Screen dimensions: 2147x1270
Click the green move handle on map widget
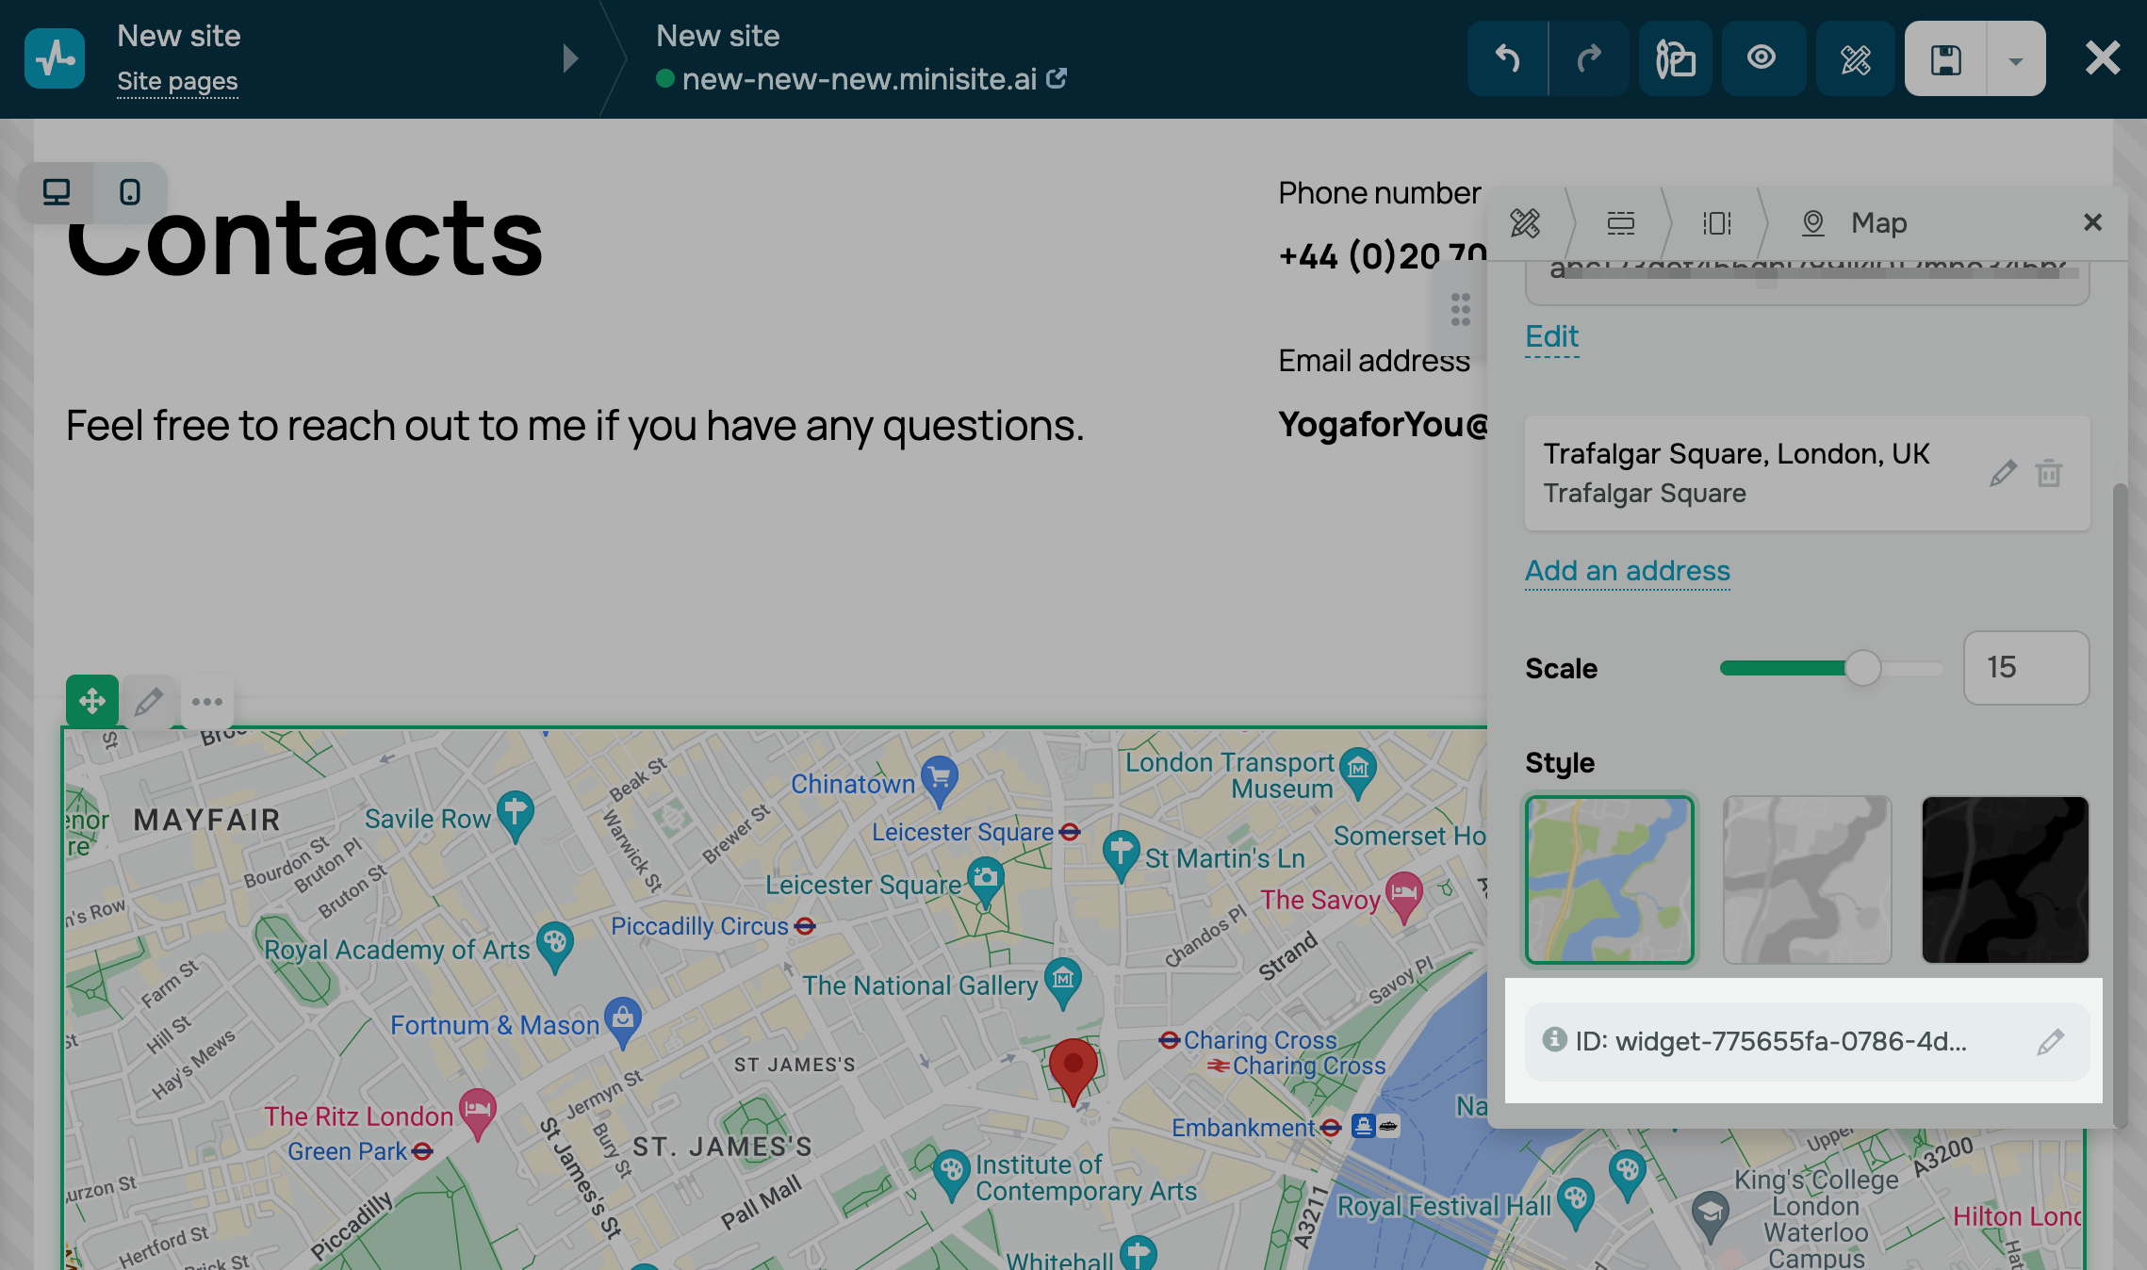point(91,701)
